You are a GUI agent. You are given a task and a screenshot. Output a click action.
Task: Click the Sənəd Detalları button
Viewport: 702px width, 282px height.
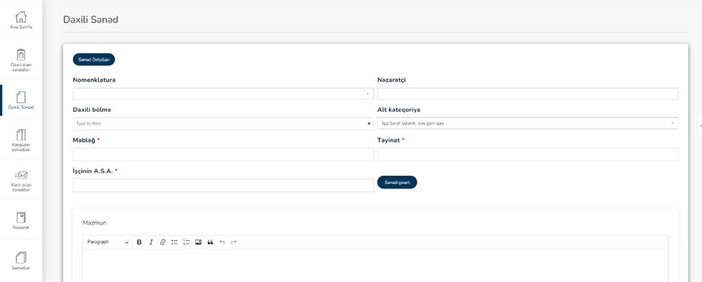[94, 60]
